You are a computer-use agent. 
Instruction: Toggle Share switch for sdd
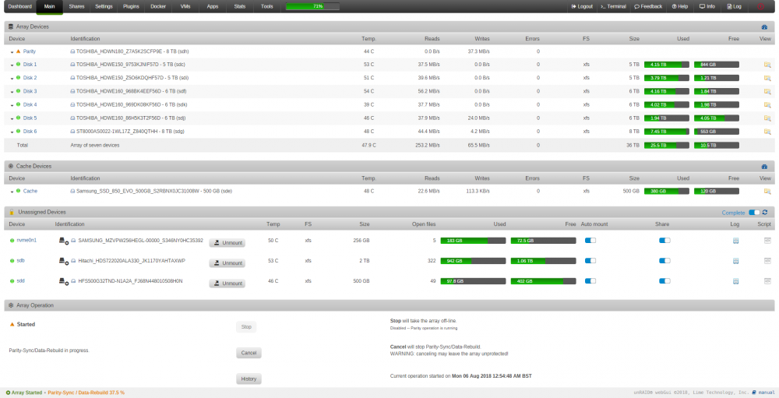point(664,280)
